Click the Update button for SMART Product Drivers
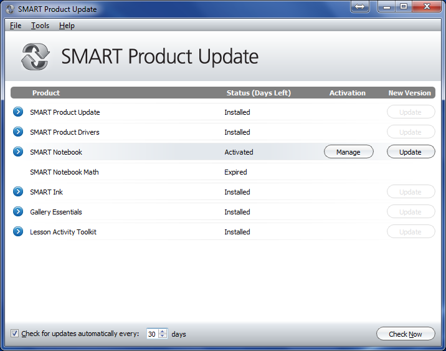446x351 pixels. pos(410,132)
